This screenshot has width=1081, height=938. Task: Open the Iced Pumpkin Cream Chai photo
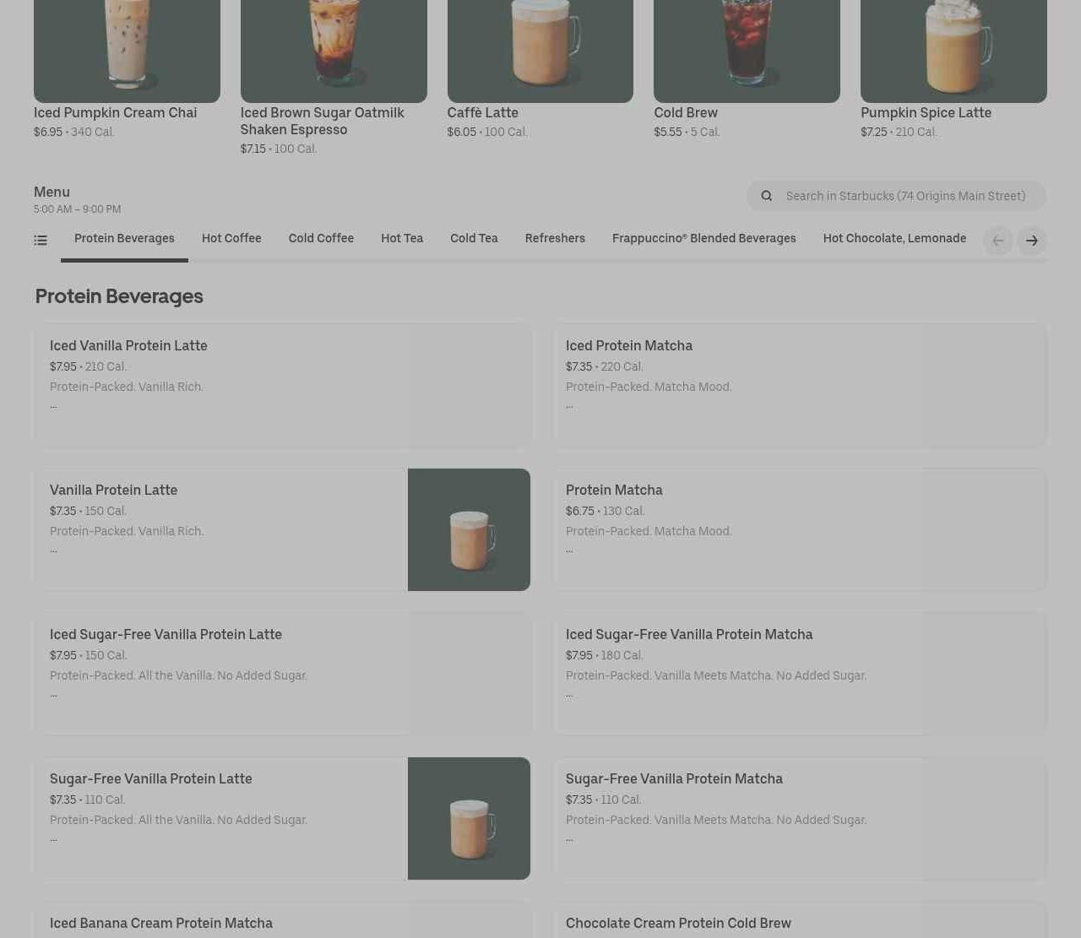pyautogui.click(x=127, y=52)
